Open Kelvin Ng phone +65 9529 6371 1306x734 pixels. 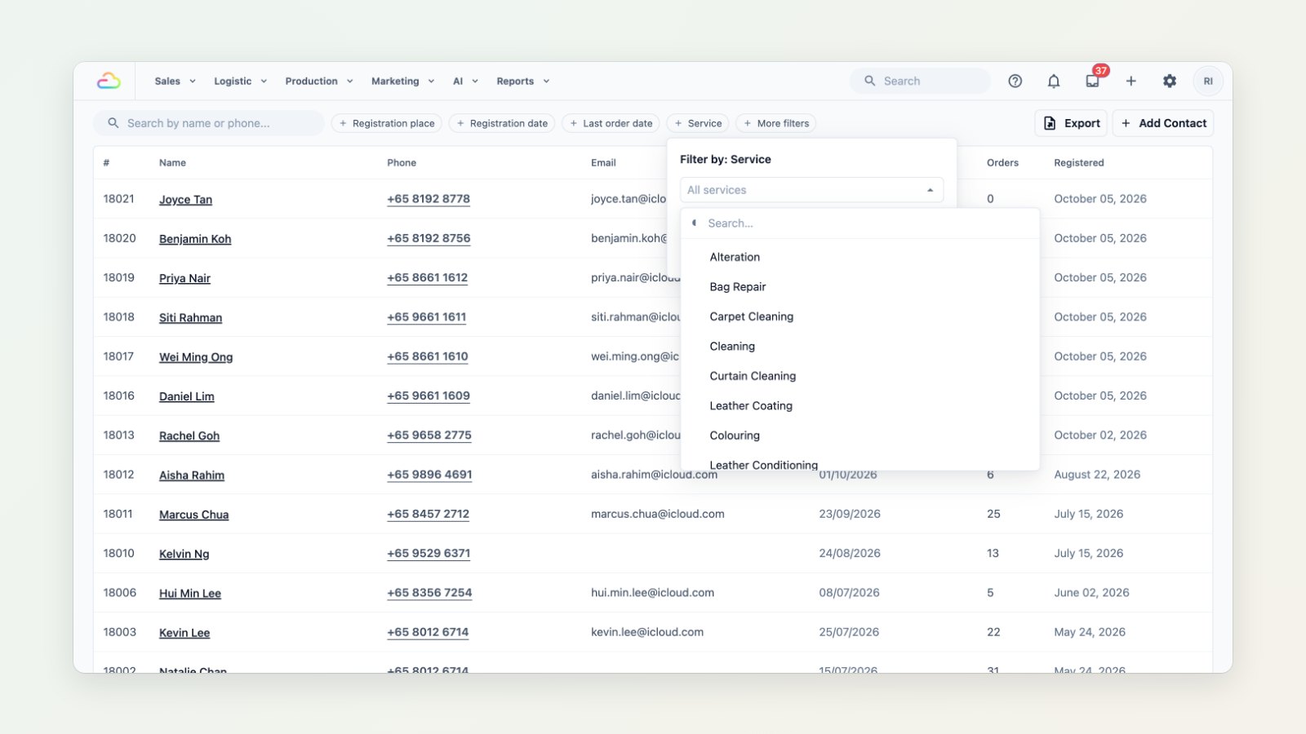(x=429, y=553)
